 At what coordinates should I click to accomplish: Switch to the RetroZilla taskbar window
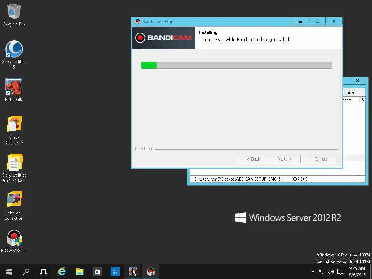133,272
